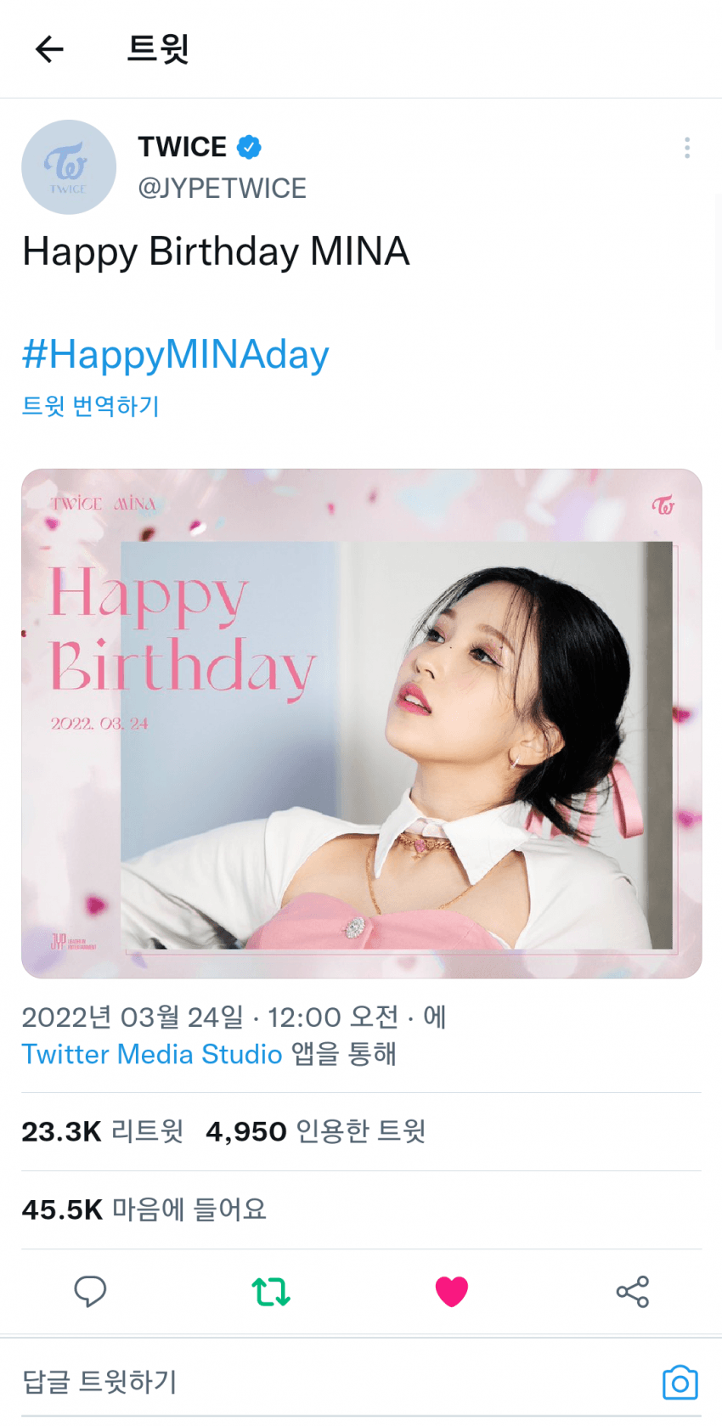Screen dimensions: 722x1426
Task: Open the three-dot tweet options menu
Action: click(x=686, y=148)
